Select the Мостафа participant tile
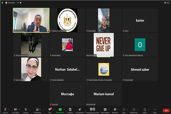171x114 pixels. click(x=67, y=94)
